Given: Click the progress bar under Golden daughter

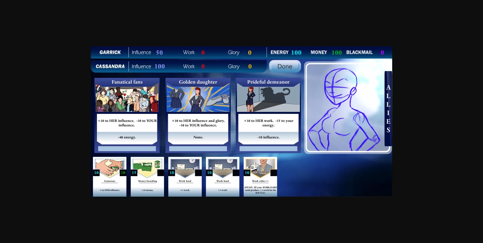Looking at the screenshot, I should pyautogui.click(x=198, y=148).
